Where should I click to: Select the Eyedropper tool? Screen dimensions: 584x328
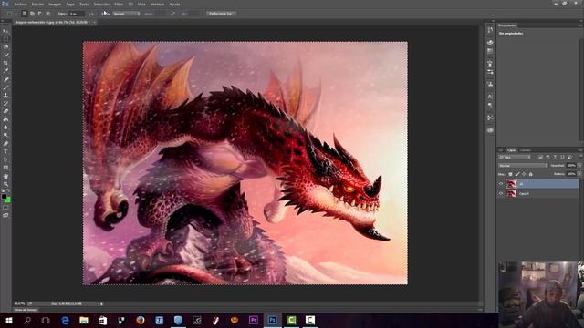tap(5, 71)
